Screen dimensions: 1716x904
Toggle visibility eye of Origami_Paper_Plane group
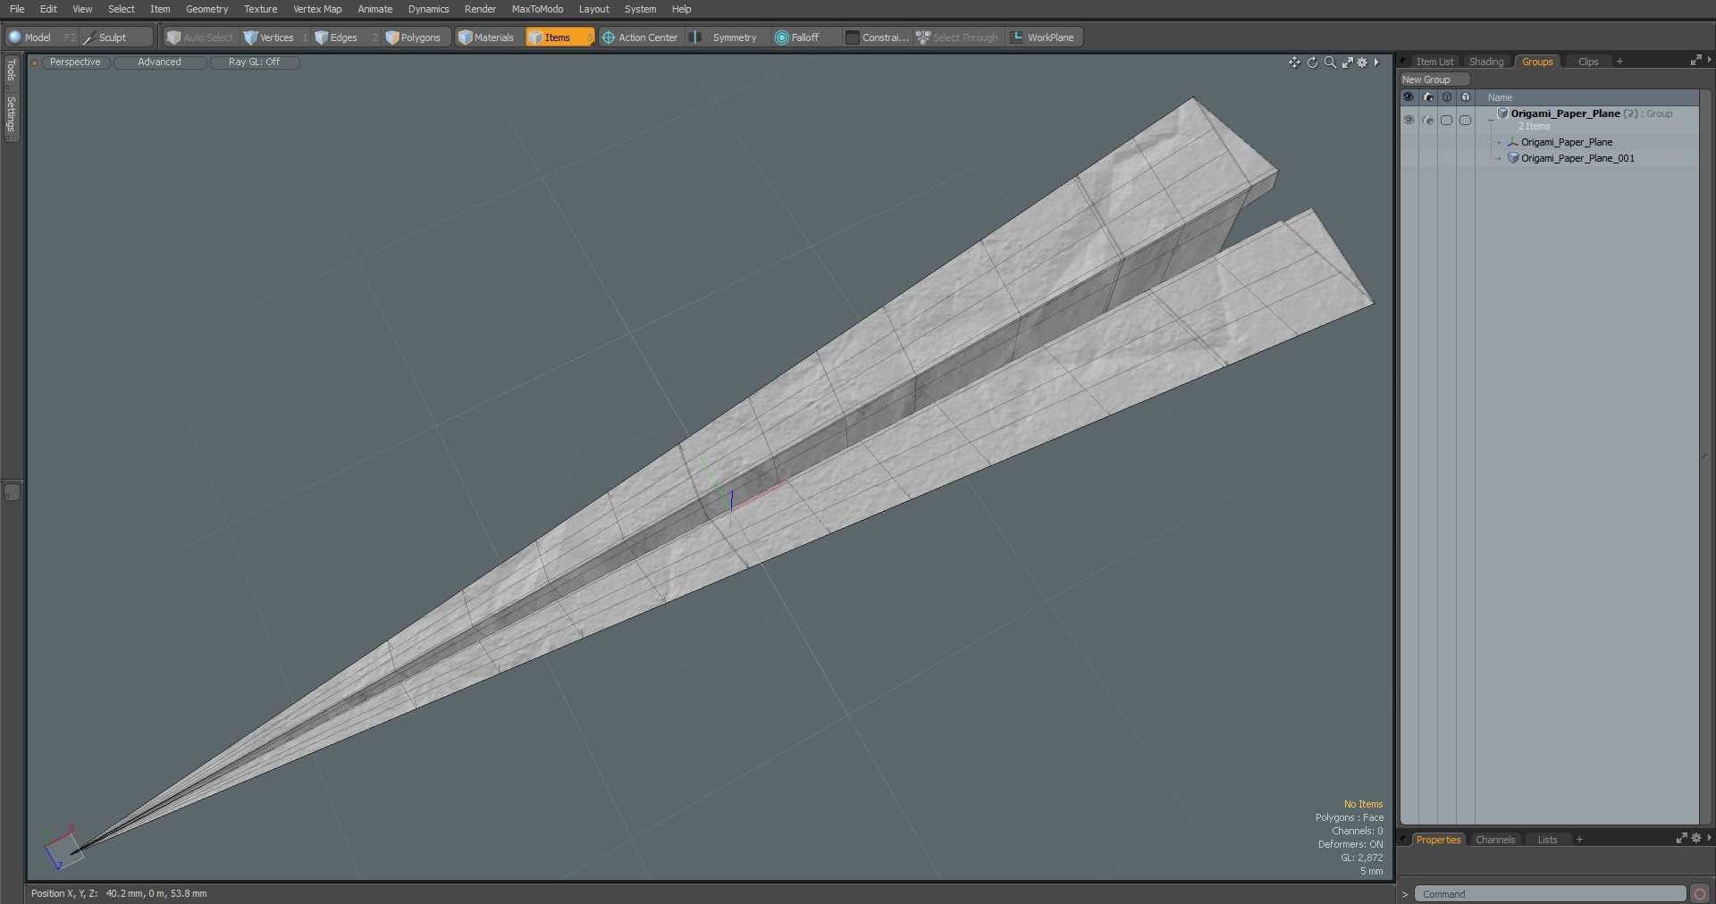coord(1409,120)
